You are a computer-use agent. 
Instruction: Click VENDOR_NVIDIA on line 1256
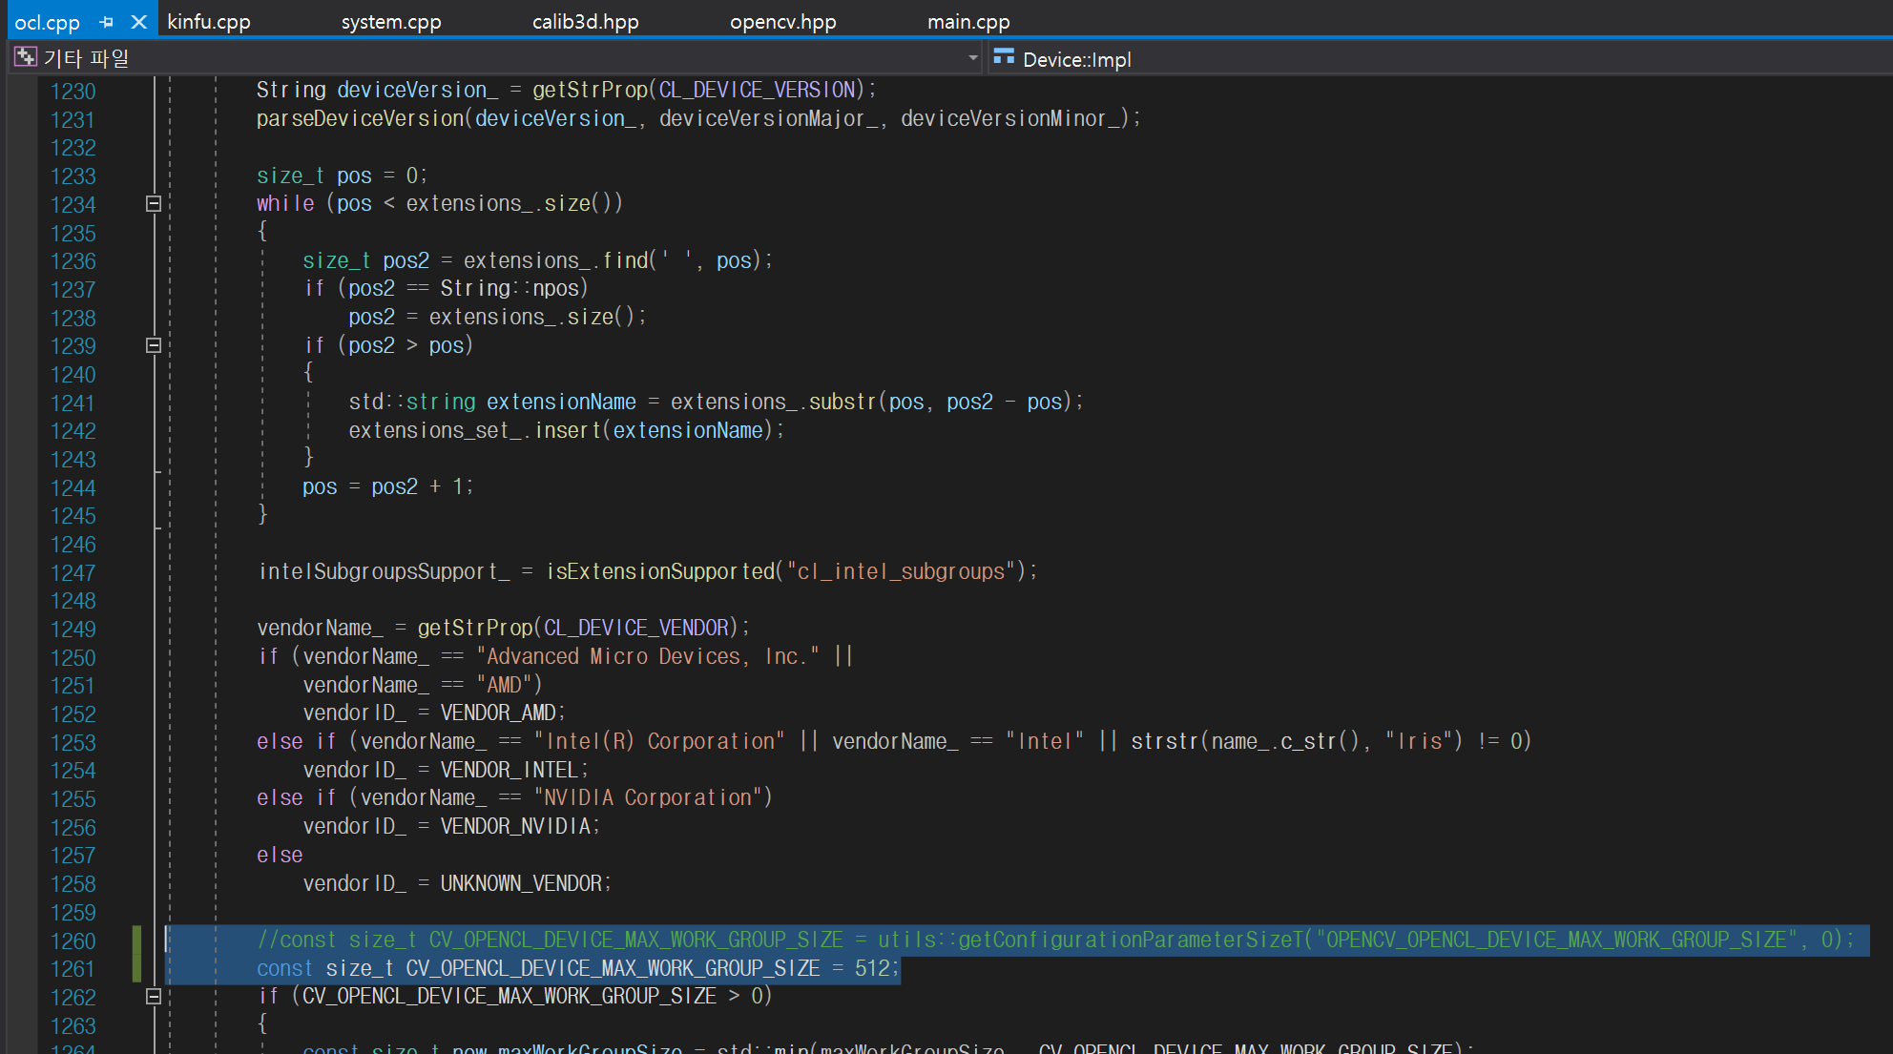point(514,826)
